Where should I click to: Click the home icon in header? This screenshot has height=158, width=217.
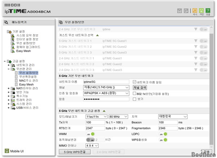coord(179,10)
